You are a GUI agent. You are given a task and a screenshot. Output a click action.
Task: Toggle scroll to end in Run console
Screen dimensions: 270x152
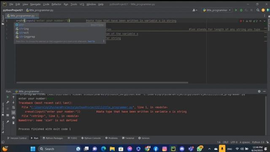point(13,113)
